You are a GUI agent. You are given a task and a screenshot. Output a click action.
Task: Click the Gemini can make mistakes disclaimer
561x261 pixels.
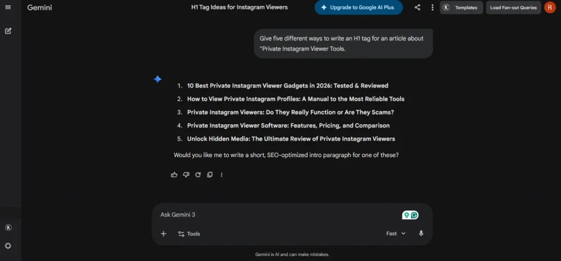pyautogui.click(x=293, y=254)
